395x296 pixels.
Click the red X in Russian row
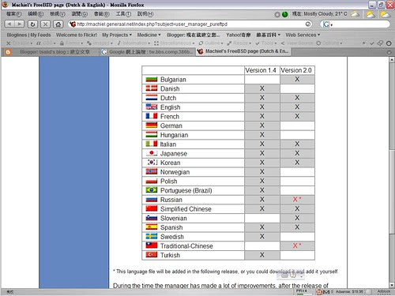click(295, 200)
